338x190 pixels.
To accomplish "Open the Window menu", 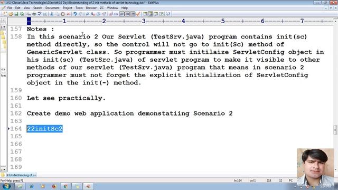I will point(112,8).
